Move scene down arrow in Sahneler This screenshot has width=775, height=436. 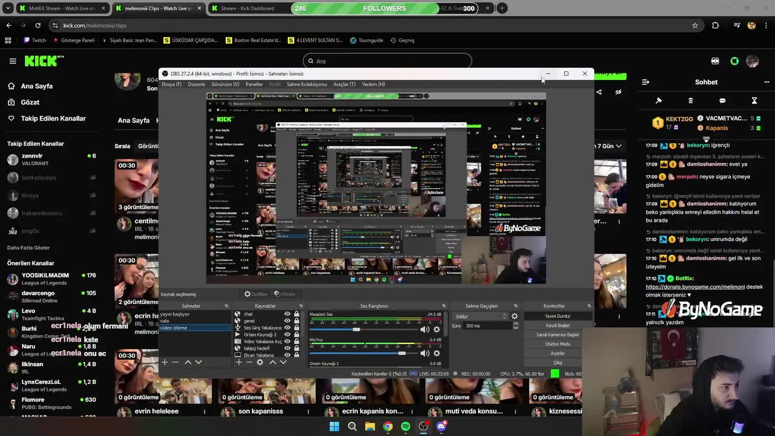tap(198, 362)
